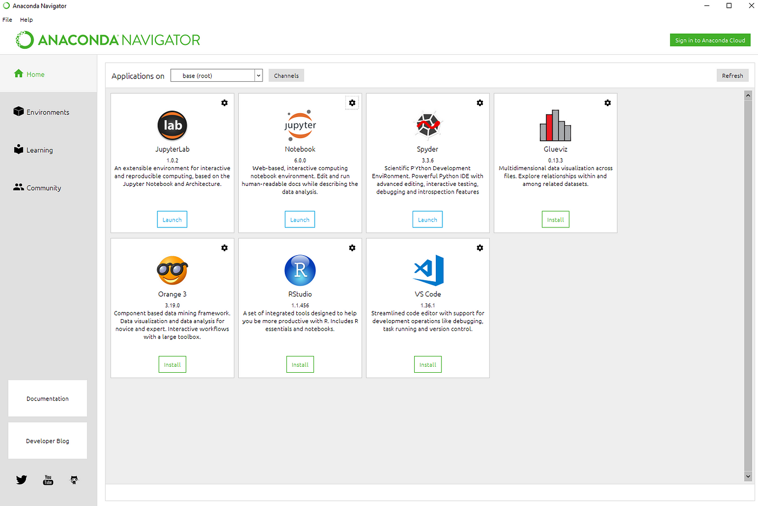Open the Help menu
This screenshot has height=506, width=758.
(x=27, y=20)
